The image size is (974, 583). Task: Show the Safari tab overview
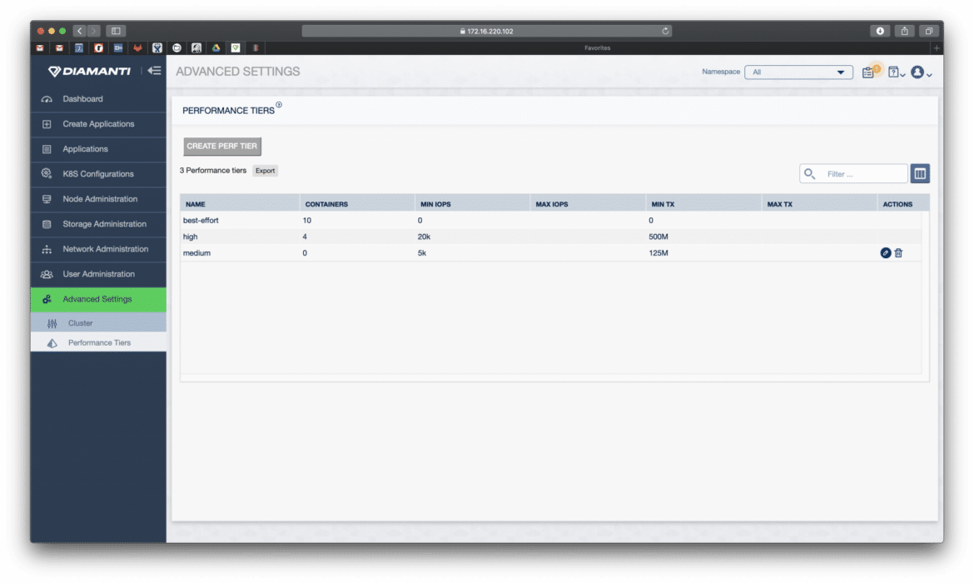(929, 31)
